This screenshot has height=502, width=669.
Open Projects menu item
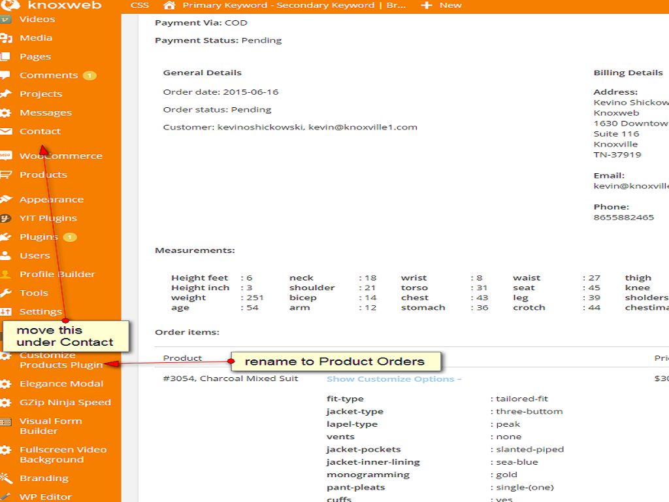click(x=41, y=94)
